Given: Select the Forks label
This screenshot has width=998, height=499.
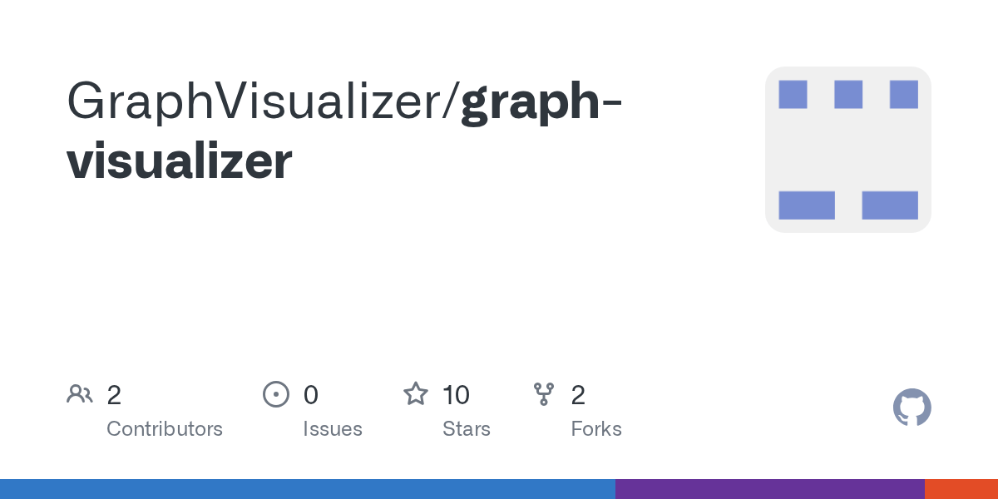Looking at the screenshot, I should point(596,429).
